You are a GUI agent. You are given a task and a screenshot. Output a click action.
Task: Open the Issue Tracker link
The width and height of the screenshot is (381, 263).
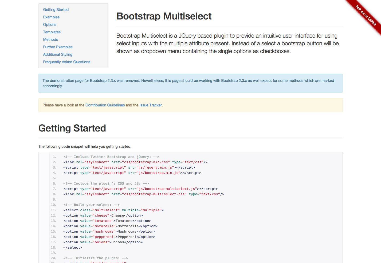(151, 105)
